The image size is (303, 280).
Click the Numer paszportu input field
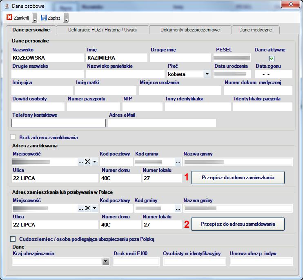point(94,107)
